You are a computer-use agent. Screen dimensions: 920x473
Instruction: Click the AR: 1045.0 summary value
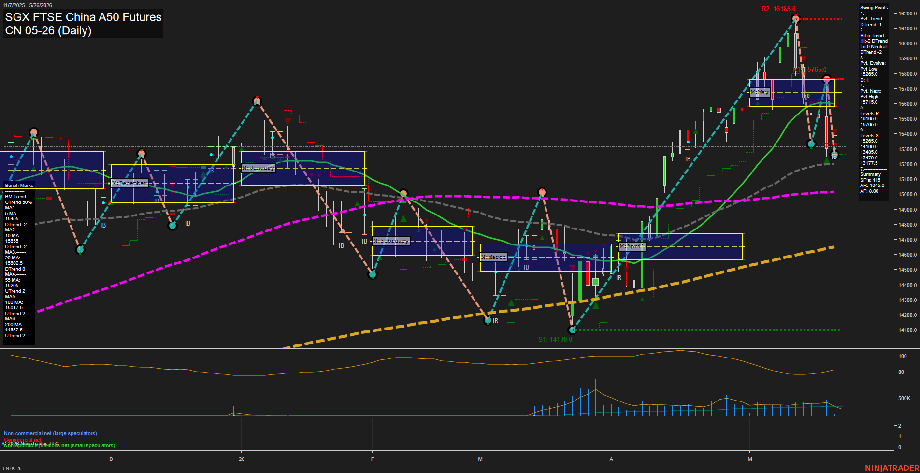pyautogui.click(x=872, y=186)
